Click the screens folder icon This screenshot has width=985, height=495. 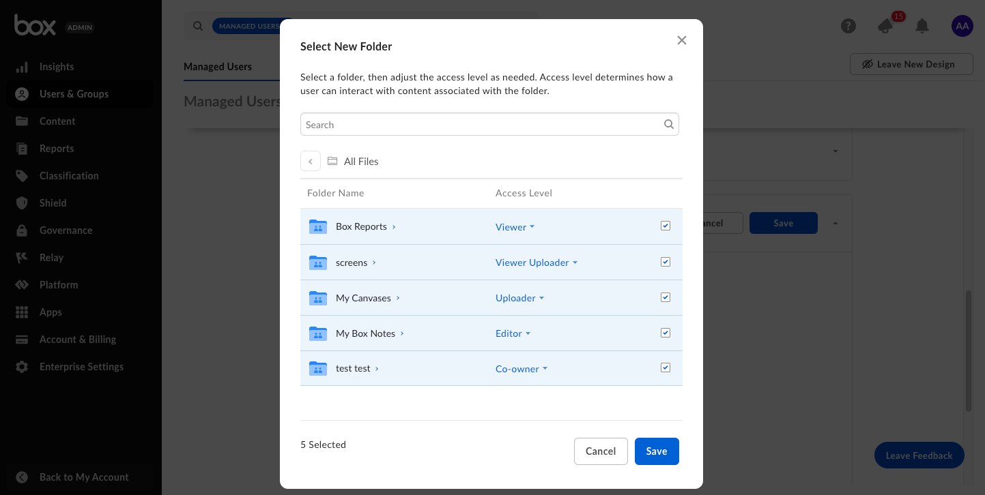(317, 262)
